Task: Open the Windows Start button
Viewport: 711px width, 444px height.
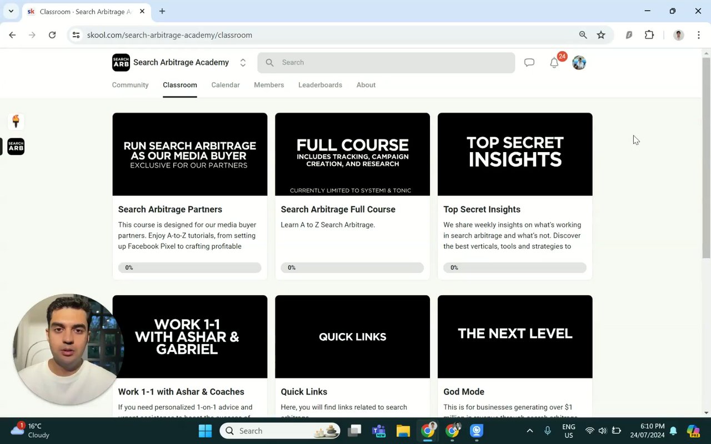Action: coord(205,431)
